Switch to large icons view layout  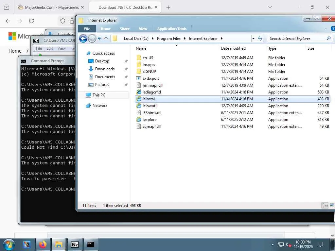[332, 205]
